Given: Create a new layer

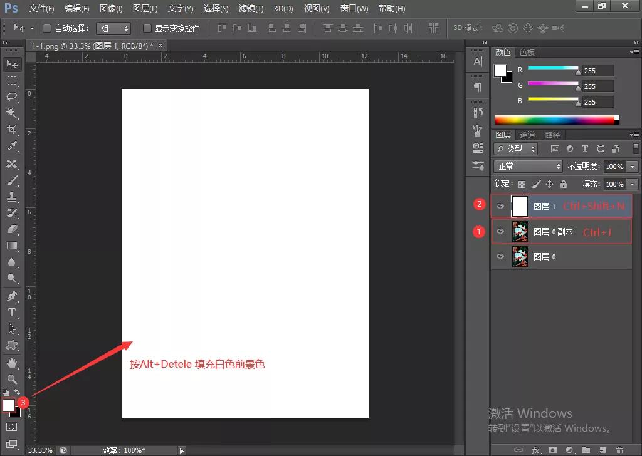Looking at the screenshot, I should click(x=603, y=450).
